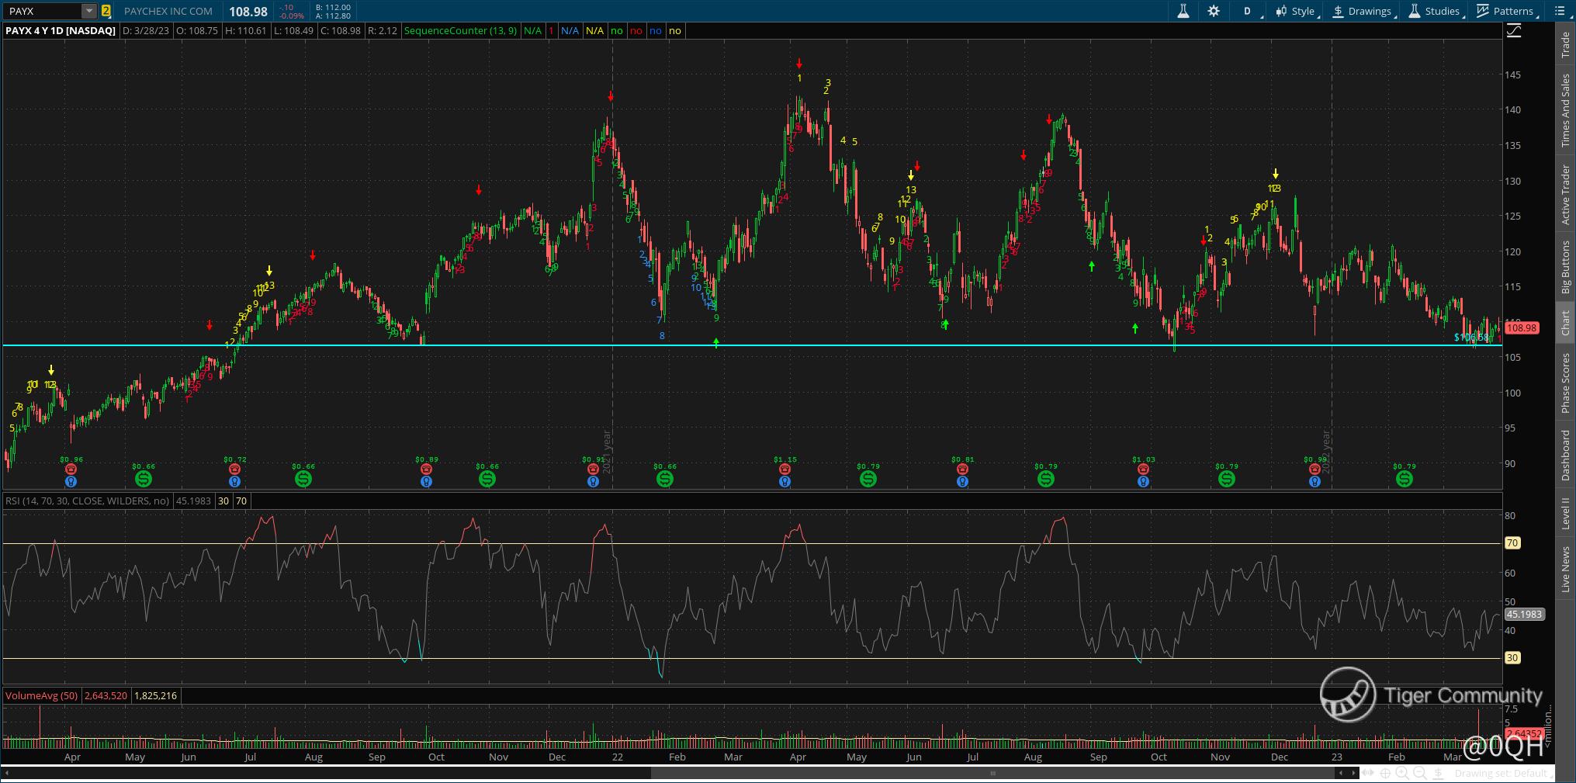Open chart settings gear icon
The width and height of the screenshot is (1576, 783).
1214,11
